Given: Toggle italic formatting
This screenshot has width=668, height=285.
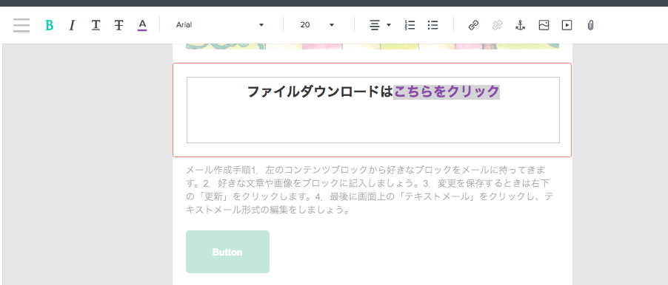Looking at the screenshot, I should click(72, 26).
